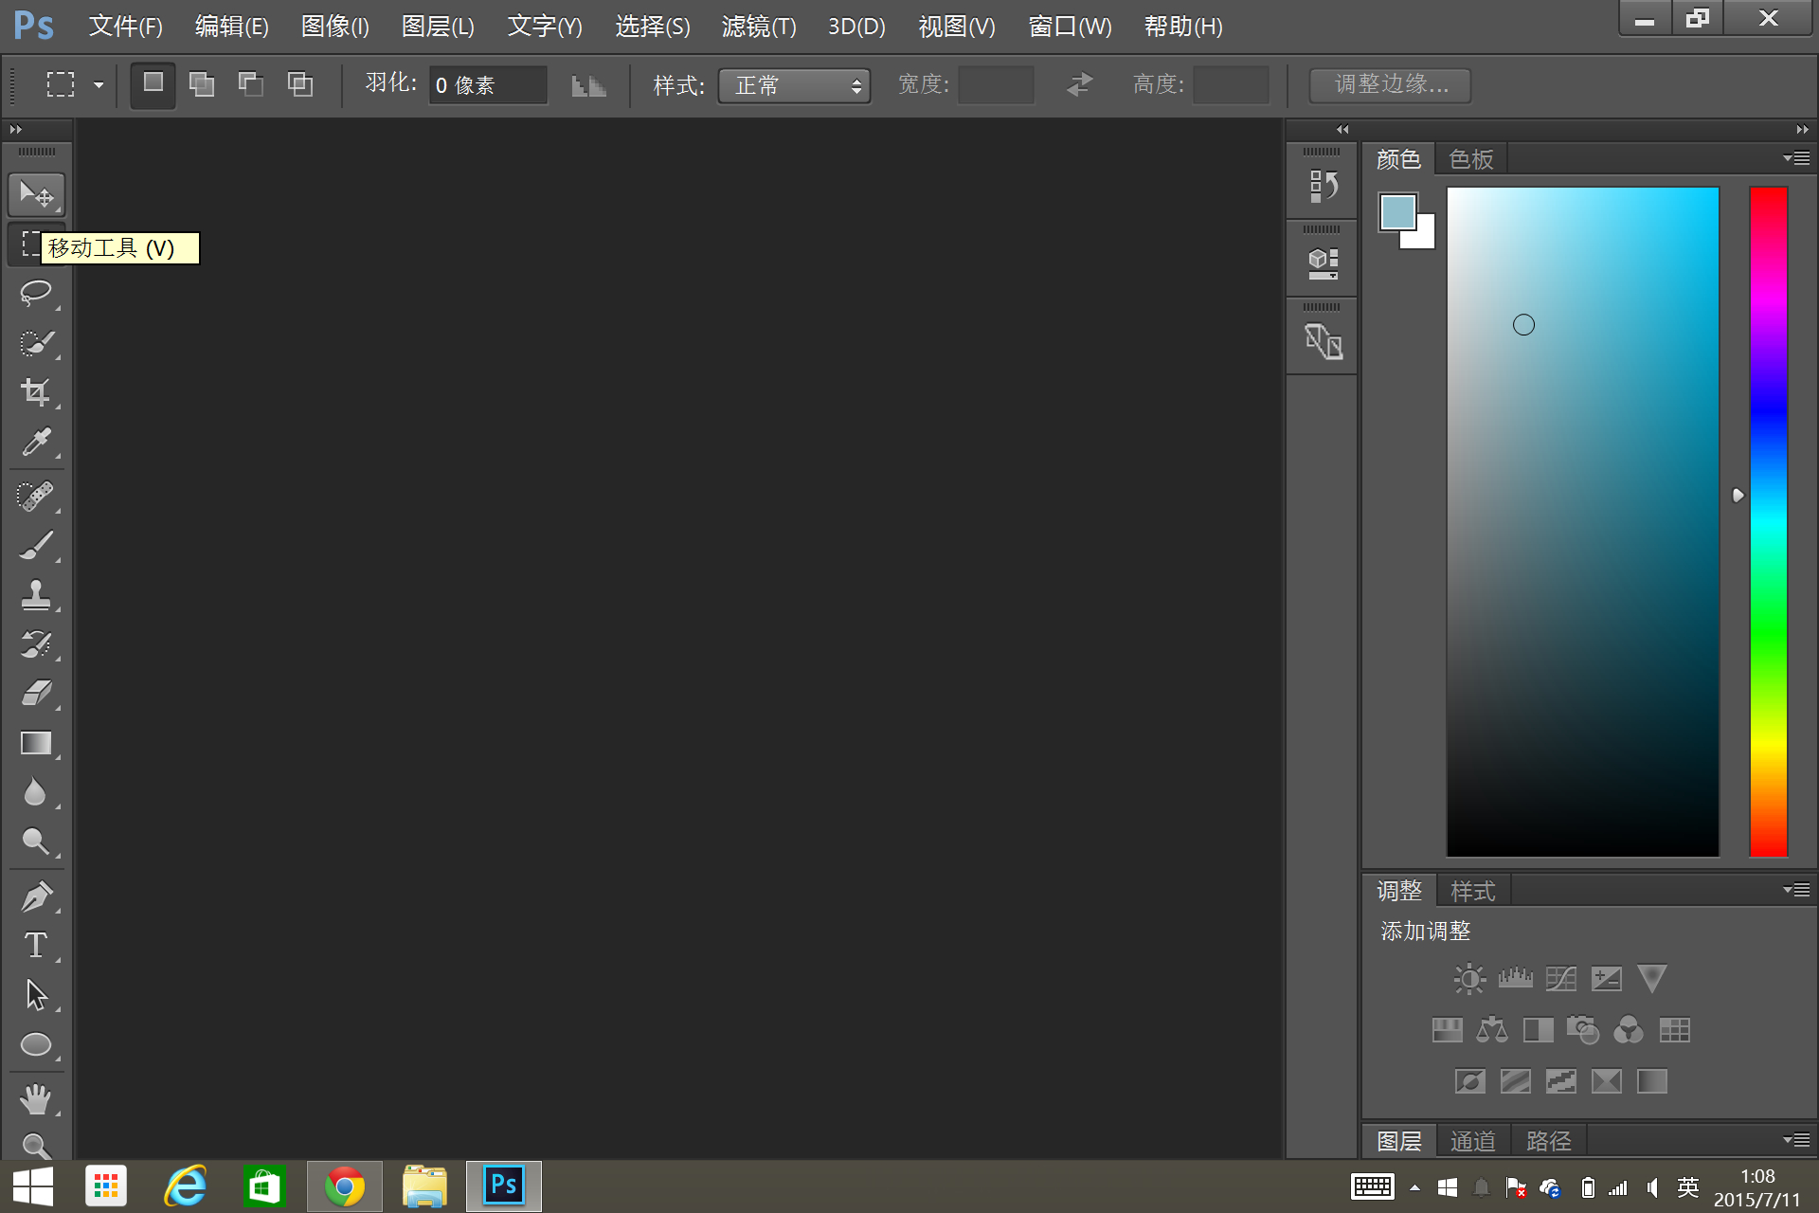This screenshot has width=1819, height=1213.
Task: Select the Crop tool
Action: pyautogui.click(x=36, y=391)
